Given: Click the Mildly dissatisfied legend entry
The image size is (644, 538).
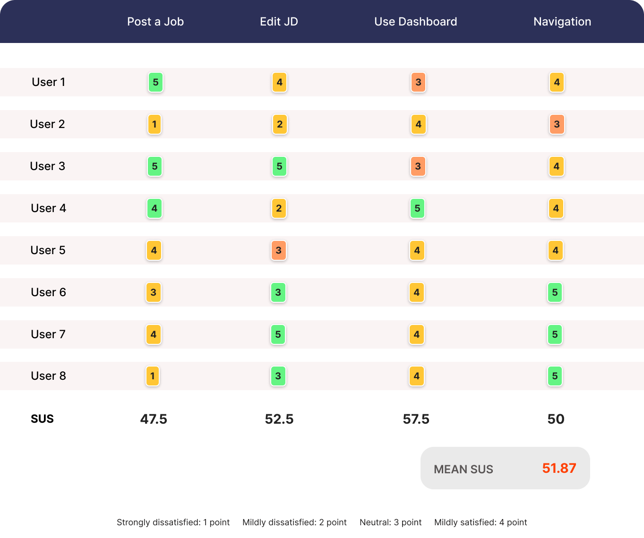Looking at the screenshot, I should 295,522.
